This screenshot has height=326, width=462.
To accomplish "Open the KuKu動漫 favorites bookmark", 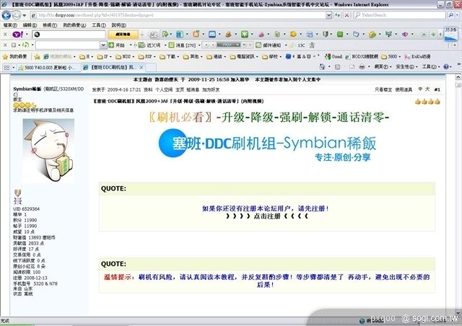I will (418, 56).
